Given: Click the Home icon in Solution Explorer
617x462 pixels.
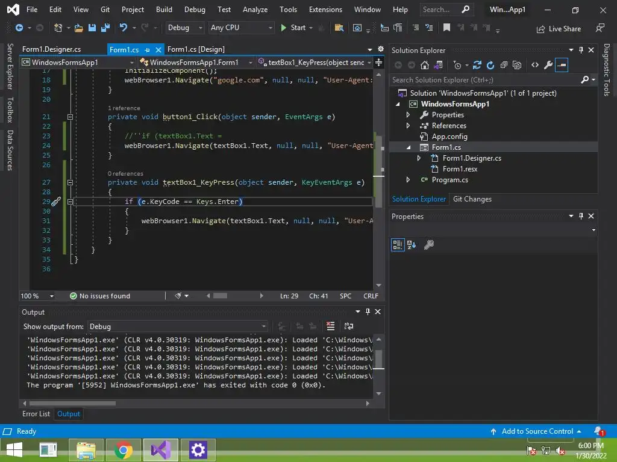Looking at the screenshot, I should coord(425,65).
